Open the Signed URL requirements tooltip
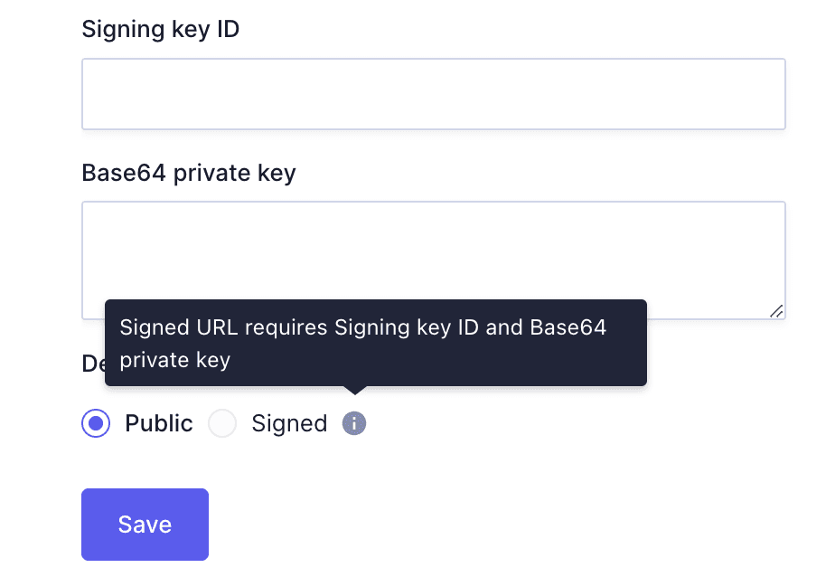This screenshot has width=835, height=577. click(x=353, y=423)
